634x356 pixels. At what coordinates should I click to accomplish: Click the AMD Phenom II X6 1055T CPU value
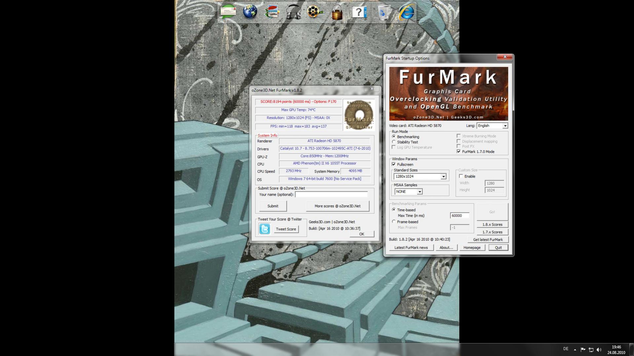(x=324, y=163)
